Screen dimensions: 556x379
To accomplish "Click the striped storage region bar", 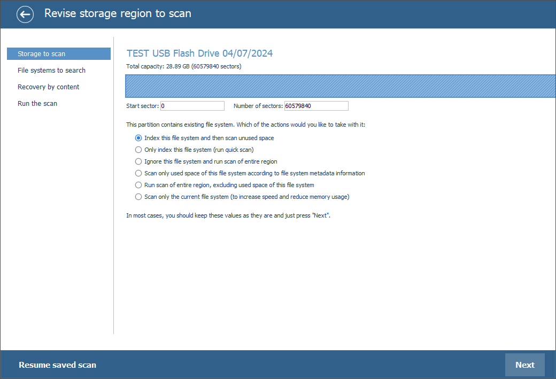I will tap(340, 86).
